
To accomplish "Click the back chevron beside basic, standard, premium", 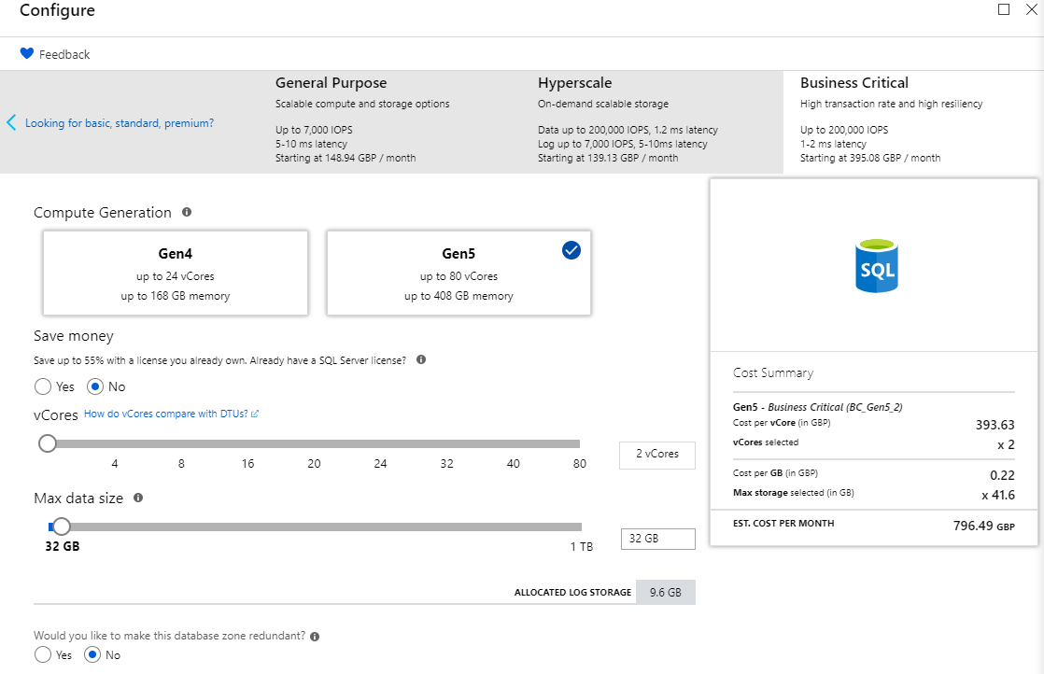I will 11,122.
